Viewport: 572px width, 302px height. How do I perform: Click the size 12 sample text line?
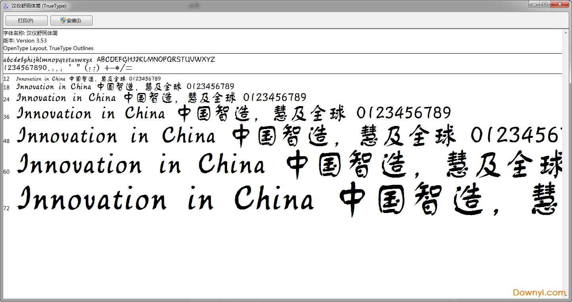pyautogui.click(x=89, y=79)
